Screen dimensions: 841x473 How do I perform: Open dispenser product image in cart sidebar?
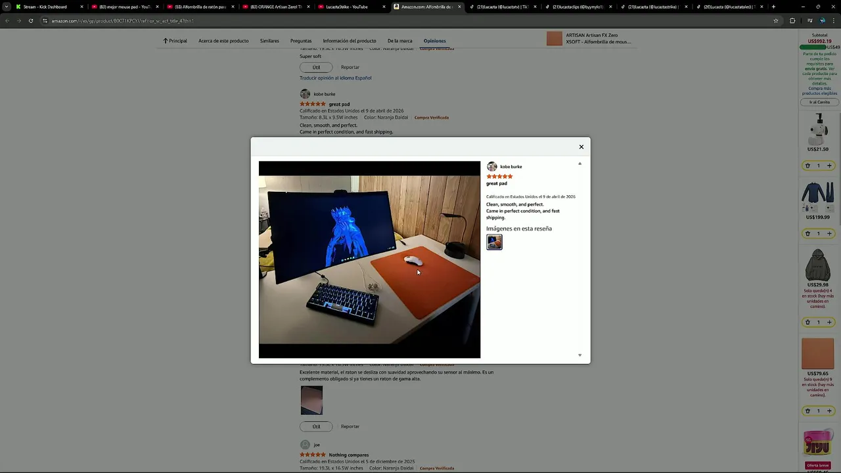click(x=818, y=129)
